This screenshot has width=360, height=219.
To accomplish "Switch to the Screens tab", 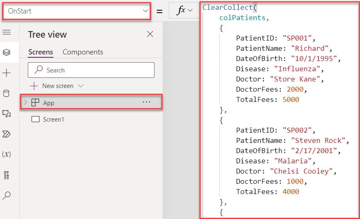I will [x=40, y=52].
